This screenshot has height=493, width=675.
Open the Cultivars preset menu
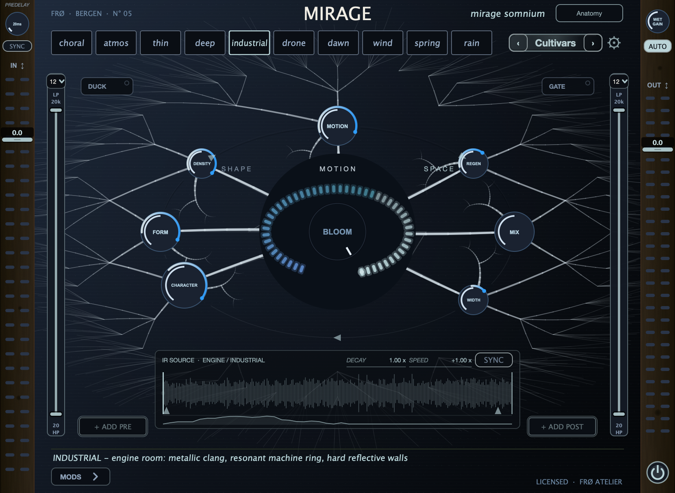click(555, 43)
